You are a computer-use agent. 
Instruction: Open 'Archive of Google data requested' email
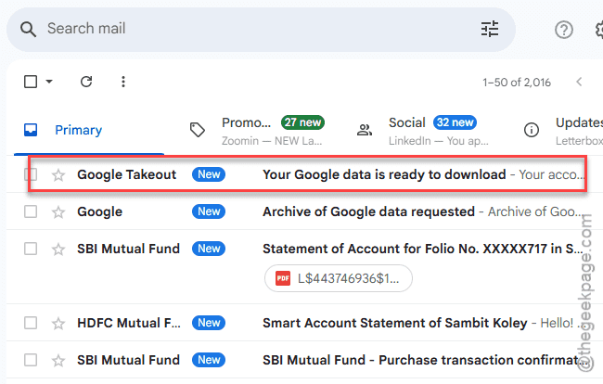368,211
